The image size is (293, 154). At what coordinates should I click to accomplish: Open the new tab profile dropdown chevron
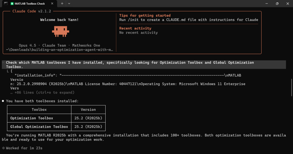(69, 3)
